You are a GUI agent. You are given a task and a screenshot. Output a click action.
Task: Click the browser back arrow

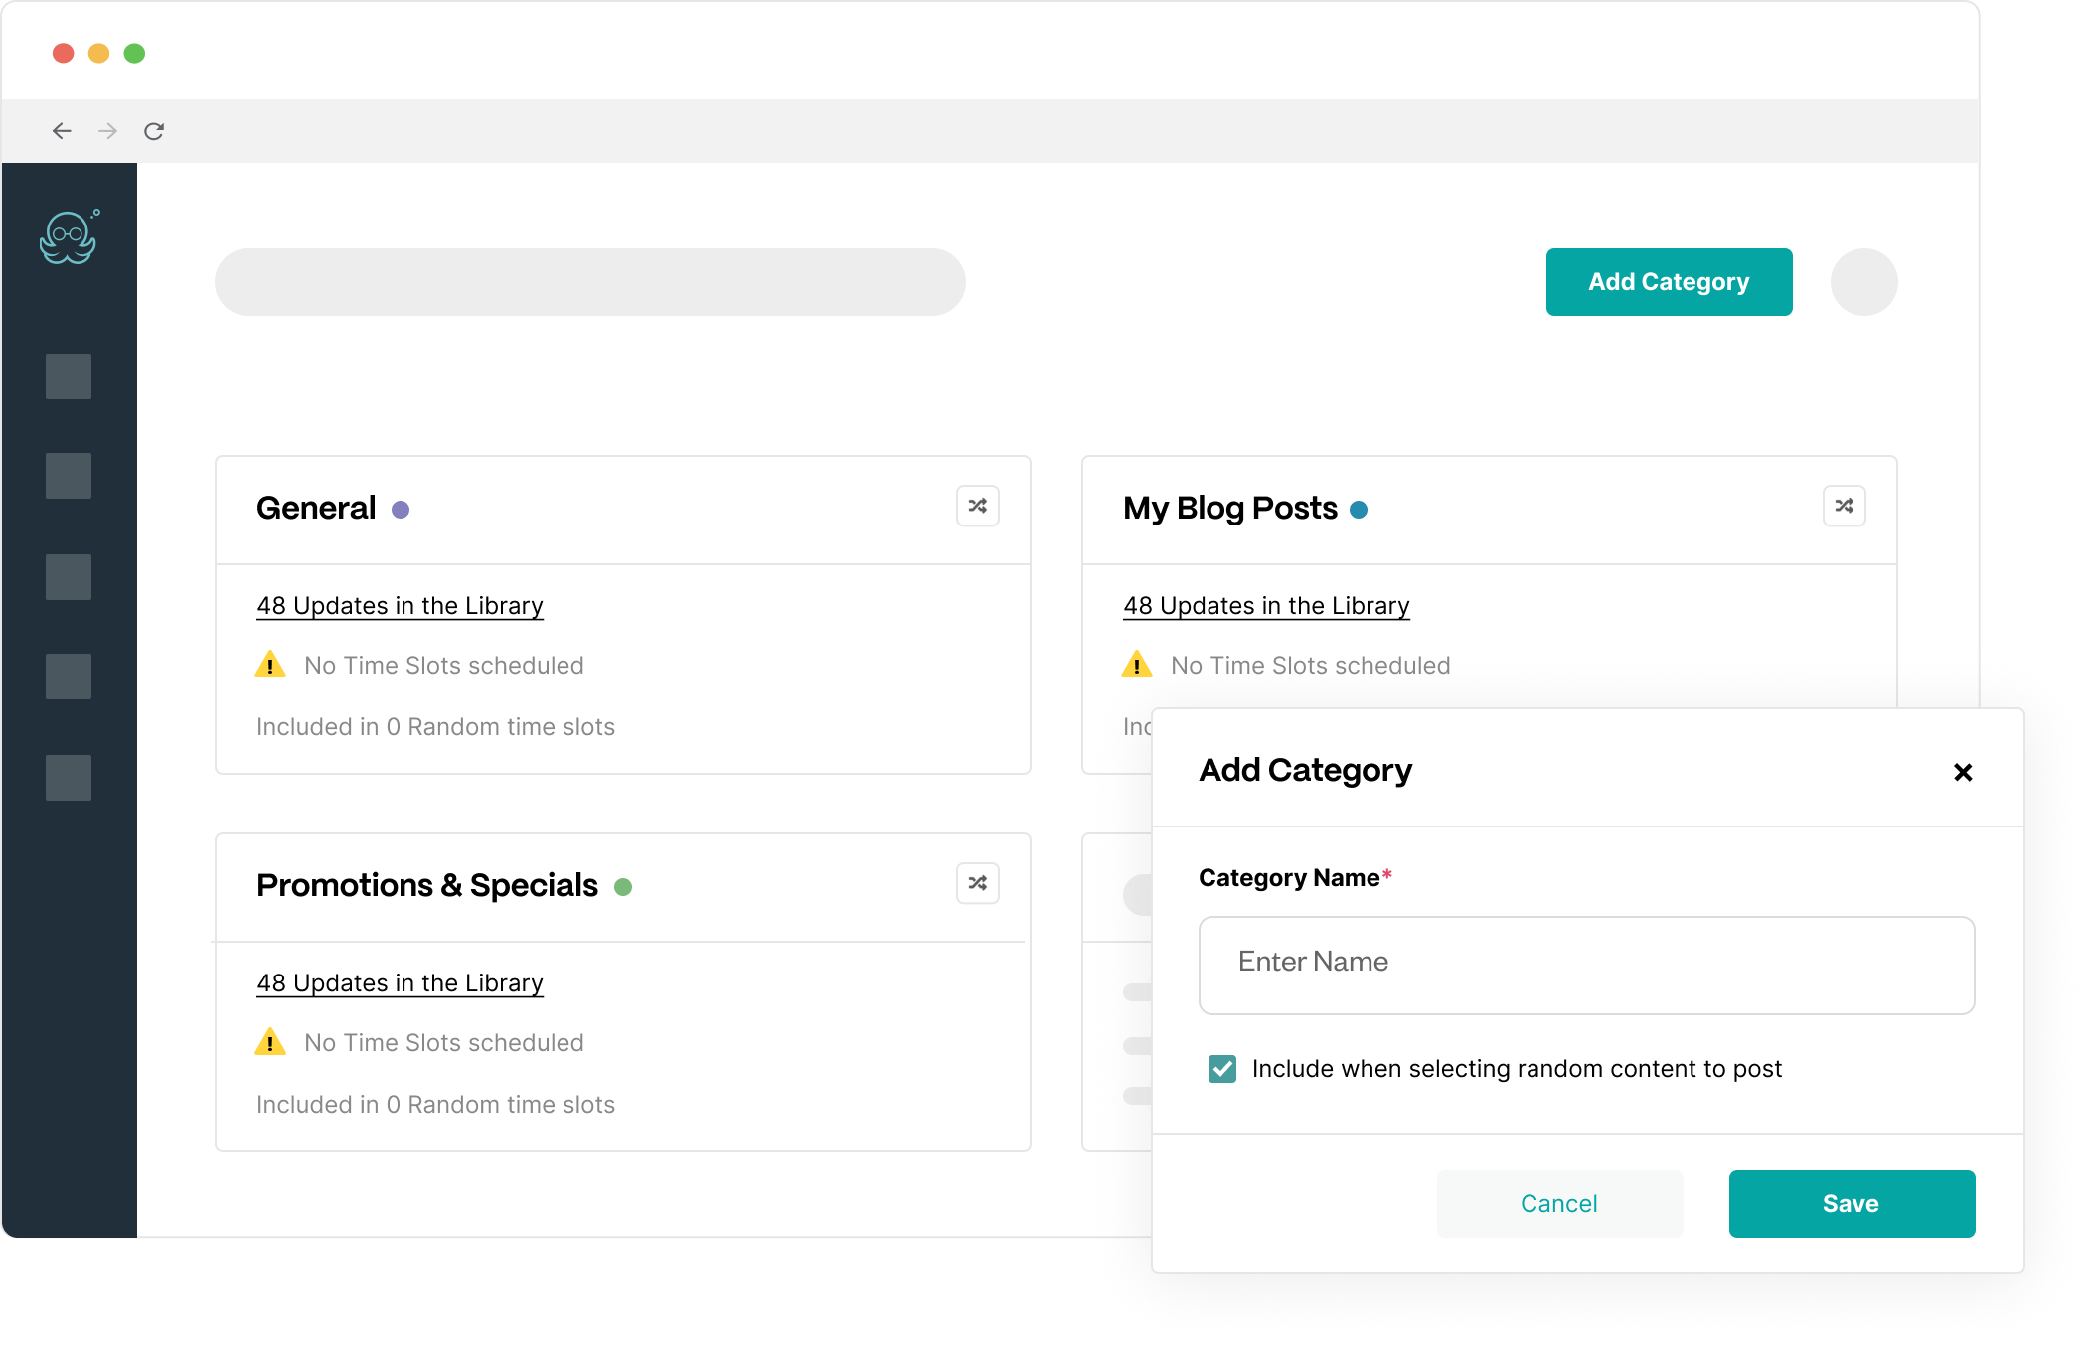click(62, 131)
